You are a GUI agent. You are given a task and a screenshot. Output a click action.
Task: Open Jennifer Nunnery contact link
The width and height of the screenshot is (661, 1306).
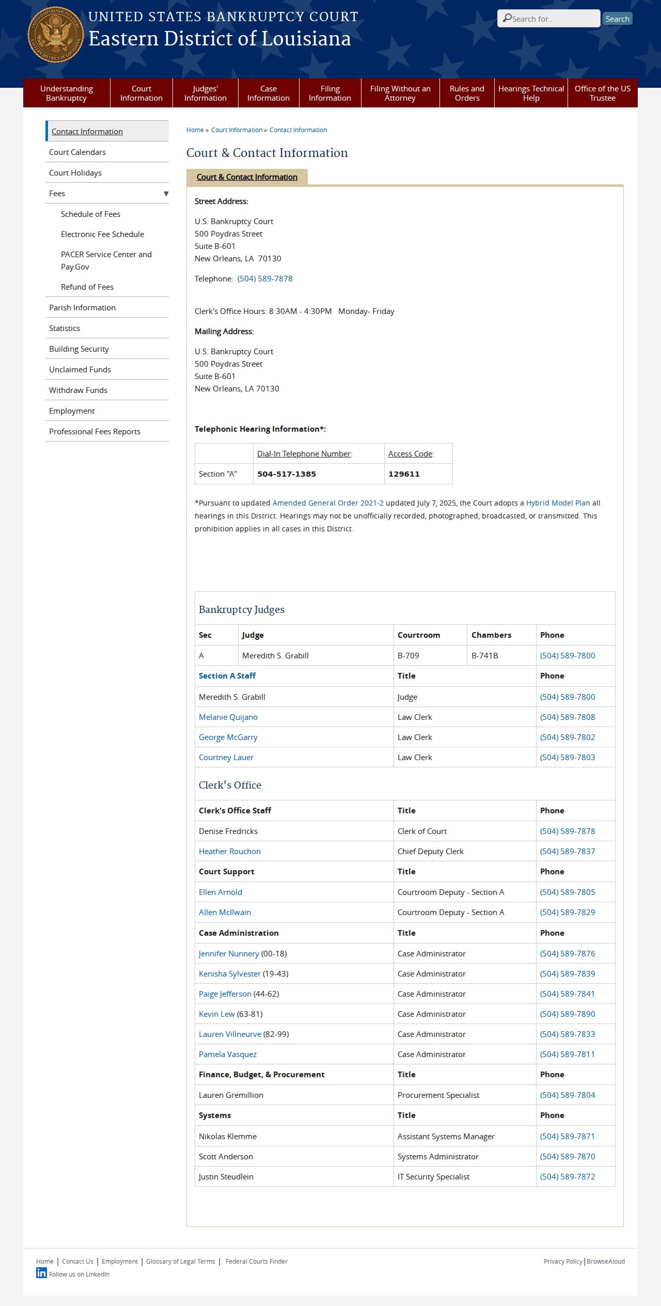click(x=229, y=953)
